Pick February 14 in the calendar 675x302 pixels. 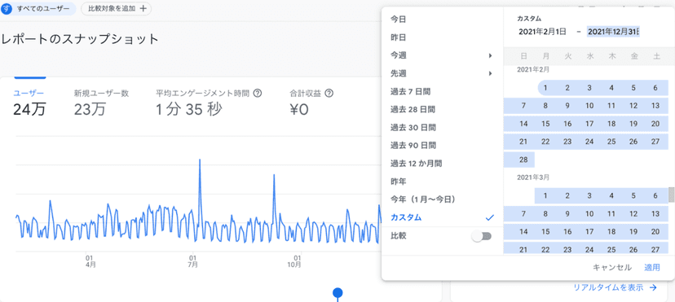pos(523,124)
